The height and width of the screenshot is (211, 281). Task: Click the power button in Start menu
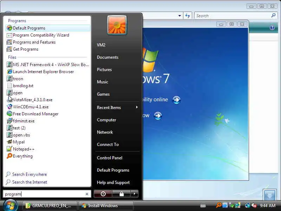pyautogui.click(x=103, y=194)
